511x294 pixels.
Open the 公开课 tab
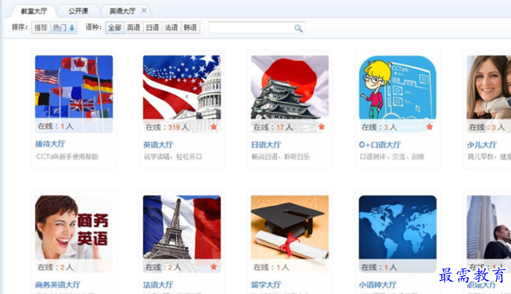tap(78, 11)
